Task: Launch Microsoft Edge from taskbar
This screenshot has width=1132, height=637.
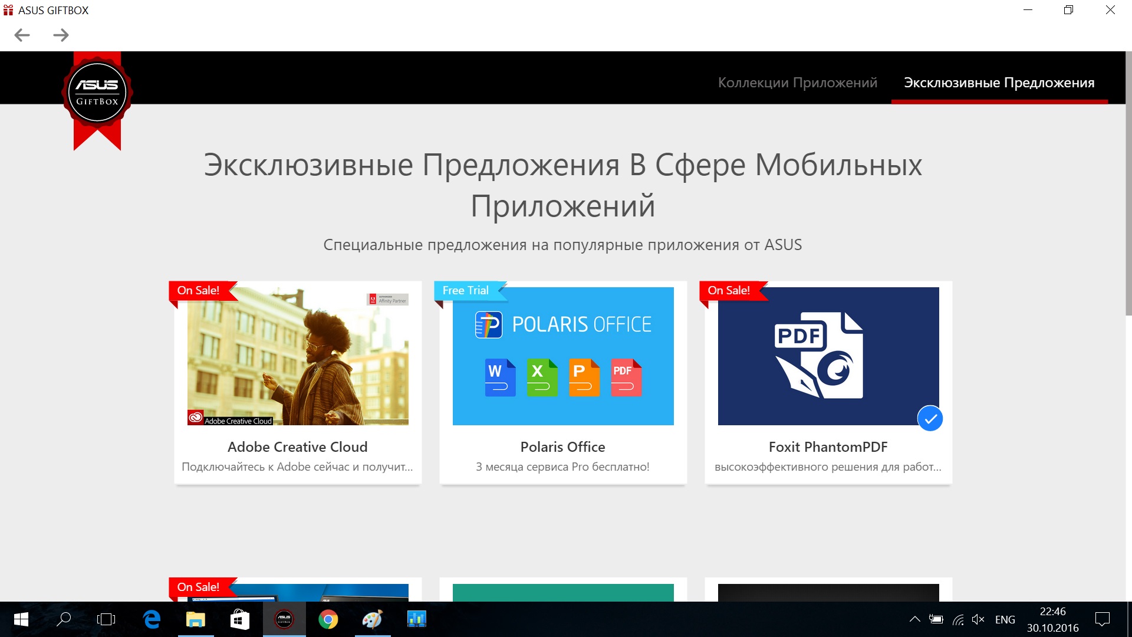Action: coord(152,619)
